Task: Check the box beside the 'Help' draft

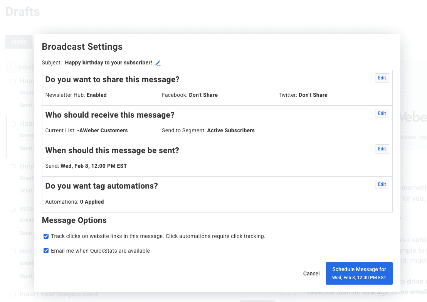Action: (x=13, y=167)
